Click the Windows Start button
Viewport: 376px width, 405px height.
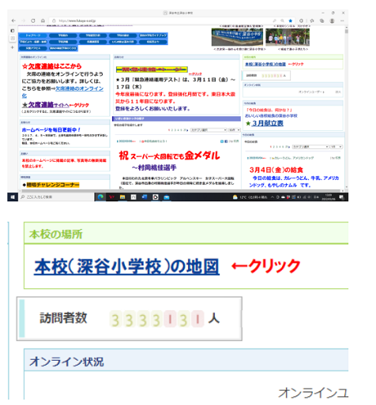click(13, 197)
